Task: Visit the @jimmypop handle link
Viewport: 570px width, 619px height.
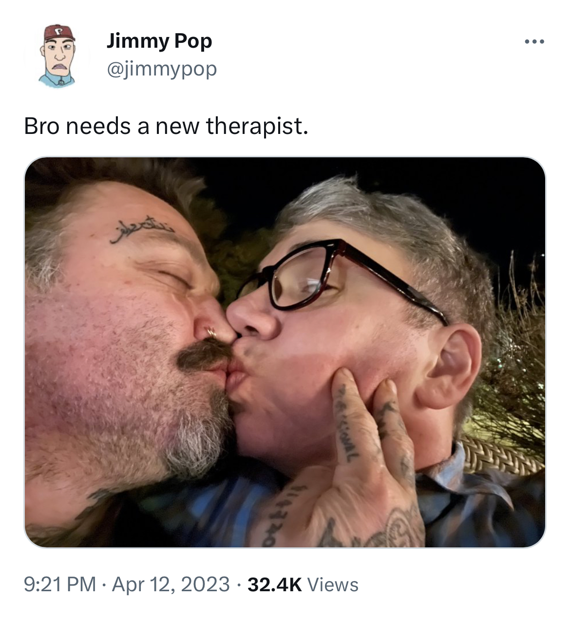Action: pyautogui.click(x=161, y=69)
